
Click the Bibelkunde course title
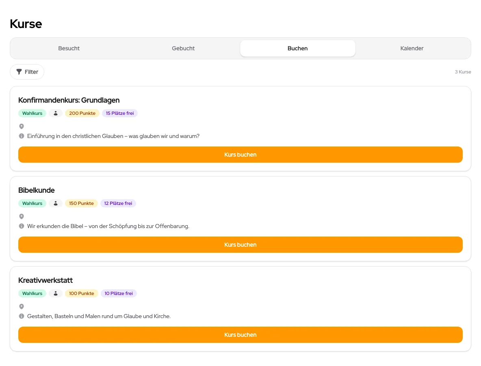pos(36,190)
